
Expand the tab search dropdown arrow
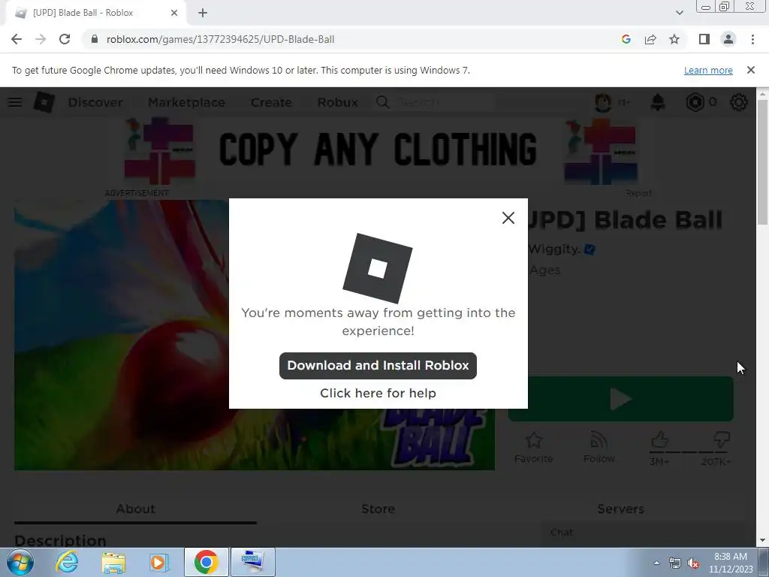(679, 13)
